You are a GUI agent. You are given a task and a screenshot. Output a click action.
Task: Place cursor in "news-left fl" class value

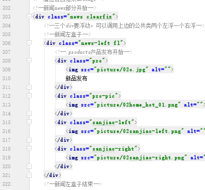(101, 43)
